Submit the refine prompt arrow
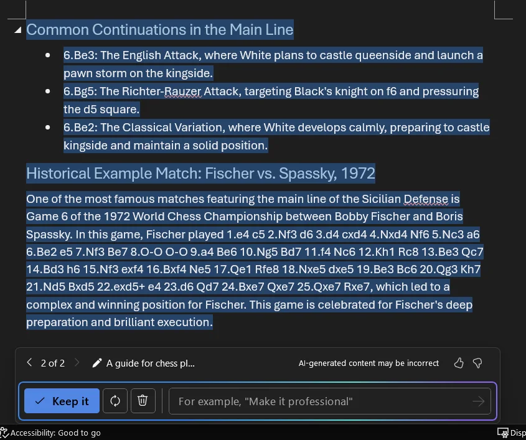Image resolution: width=526 pixels, height=440 pixels. click(478, 401)
